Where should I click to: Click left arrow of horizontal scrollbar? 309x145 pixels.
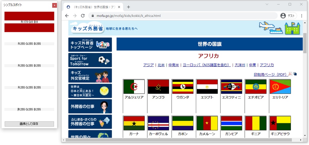[x=63, y=140]
